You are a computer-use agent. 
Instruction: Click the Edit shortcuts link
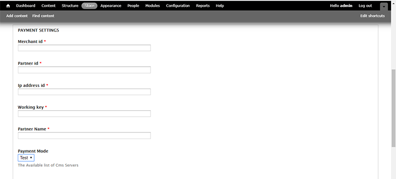pyautogui.click(x=373, y=16)
